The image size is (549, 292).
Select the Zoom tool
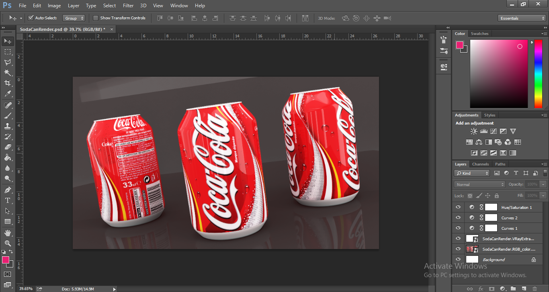[x=8, y=243]
